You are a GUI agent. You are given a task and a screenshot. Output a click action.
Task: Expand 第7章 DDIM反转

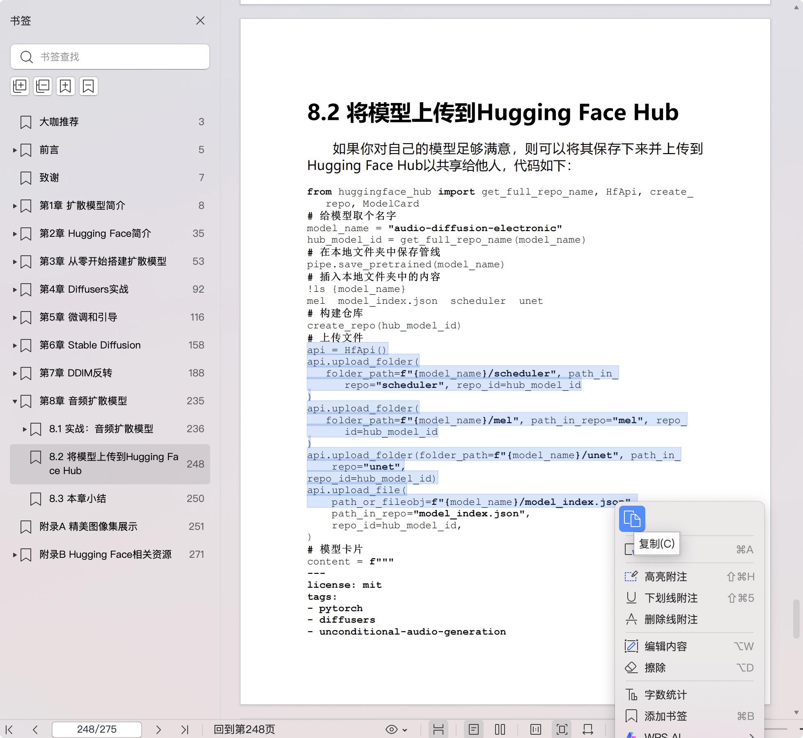(x=15, y=374)
